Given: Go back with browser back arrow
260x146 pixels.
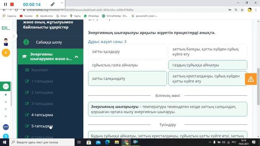Looking at the screenshot, I should [4, 10].
